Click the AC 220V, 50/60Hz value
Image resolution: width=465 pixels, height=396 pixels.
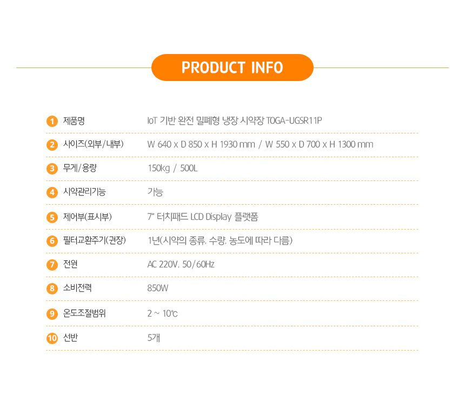click(x=181, y=264)
